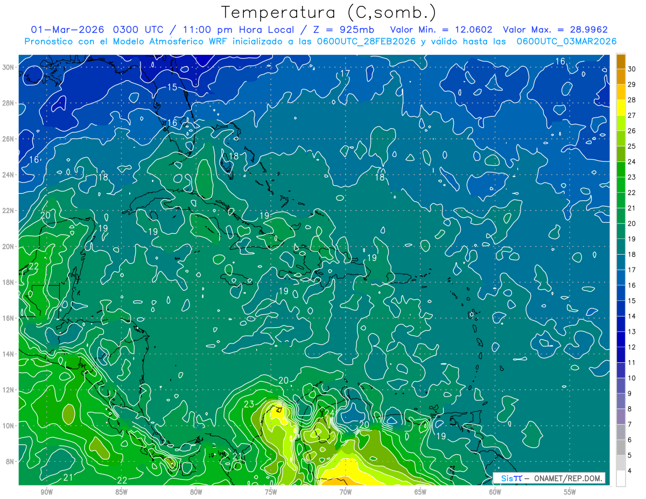
Task: Click the 28N latitude axis label
Action: tap(9, 103)
